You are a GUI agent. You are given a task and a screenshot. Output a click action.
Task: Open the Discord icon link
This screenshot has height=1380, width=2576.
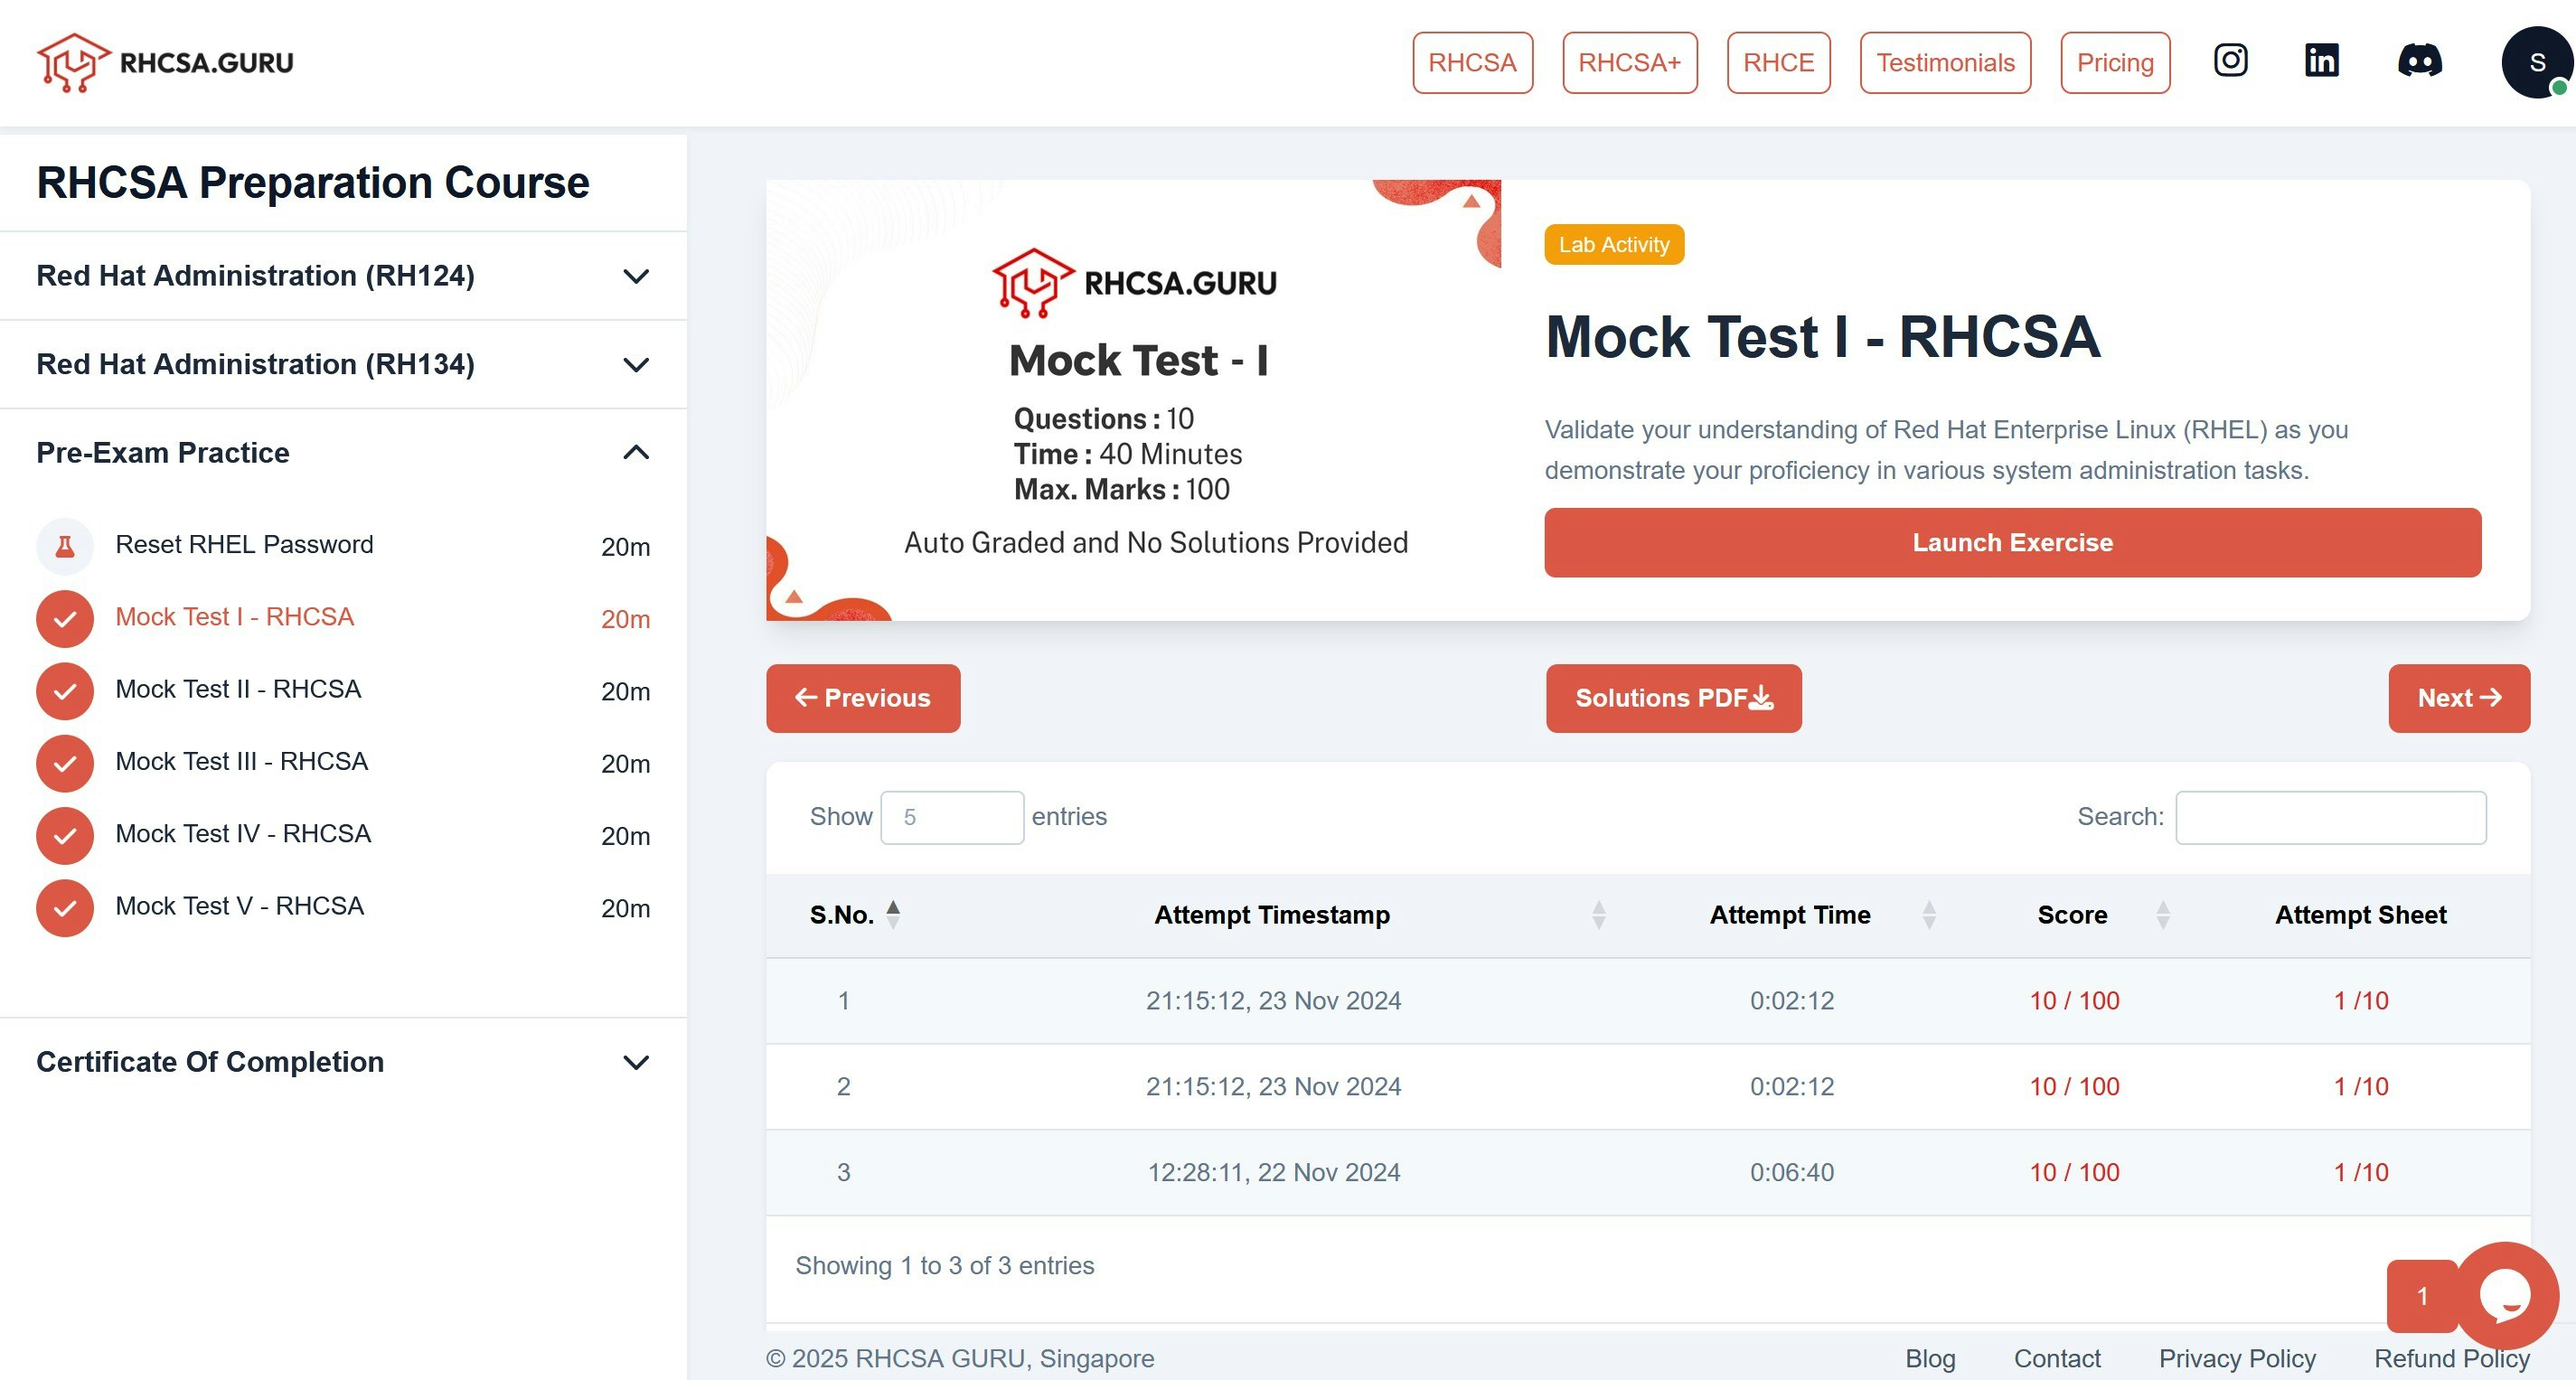[2420, 61]
